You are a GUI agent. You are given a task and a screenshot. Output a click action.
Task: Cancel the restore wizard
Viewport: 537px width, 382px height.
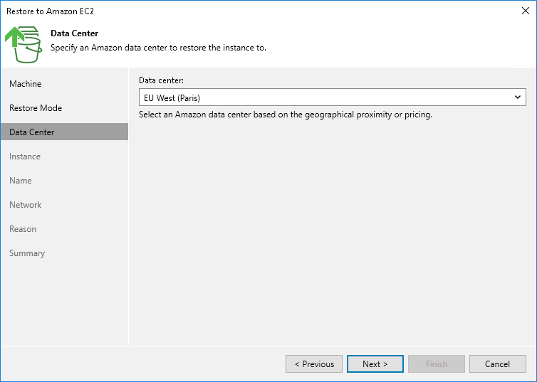coord(497,364)
